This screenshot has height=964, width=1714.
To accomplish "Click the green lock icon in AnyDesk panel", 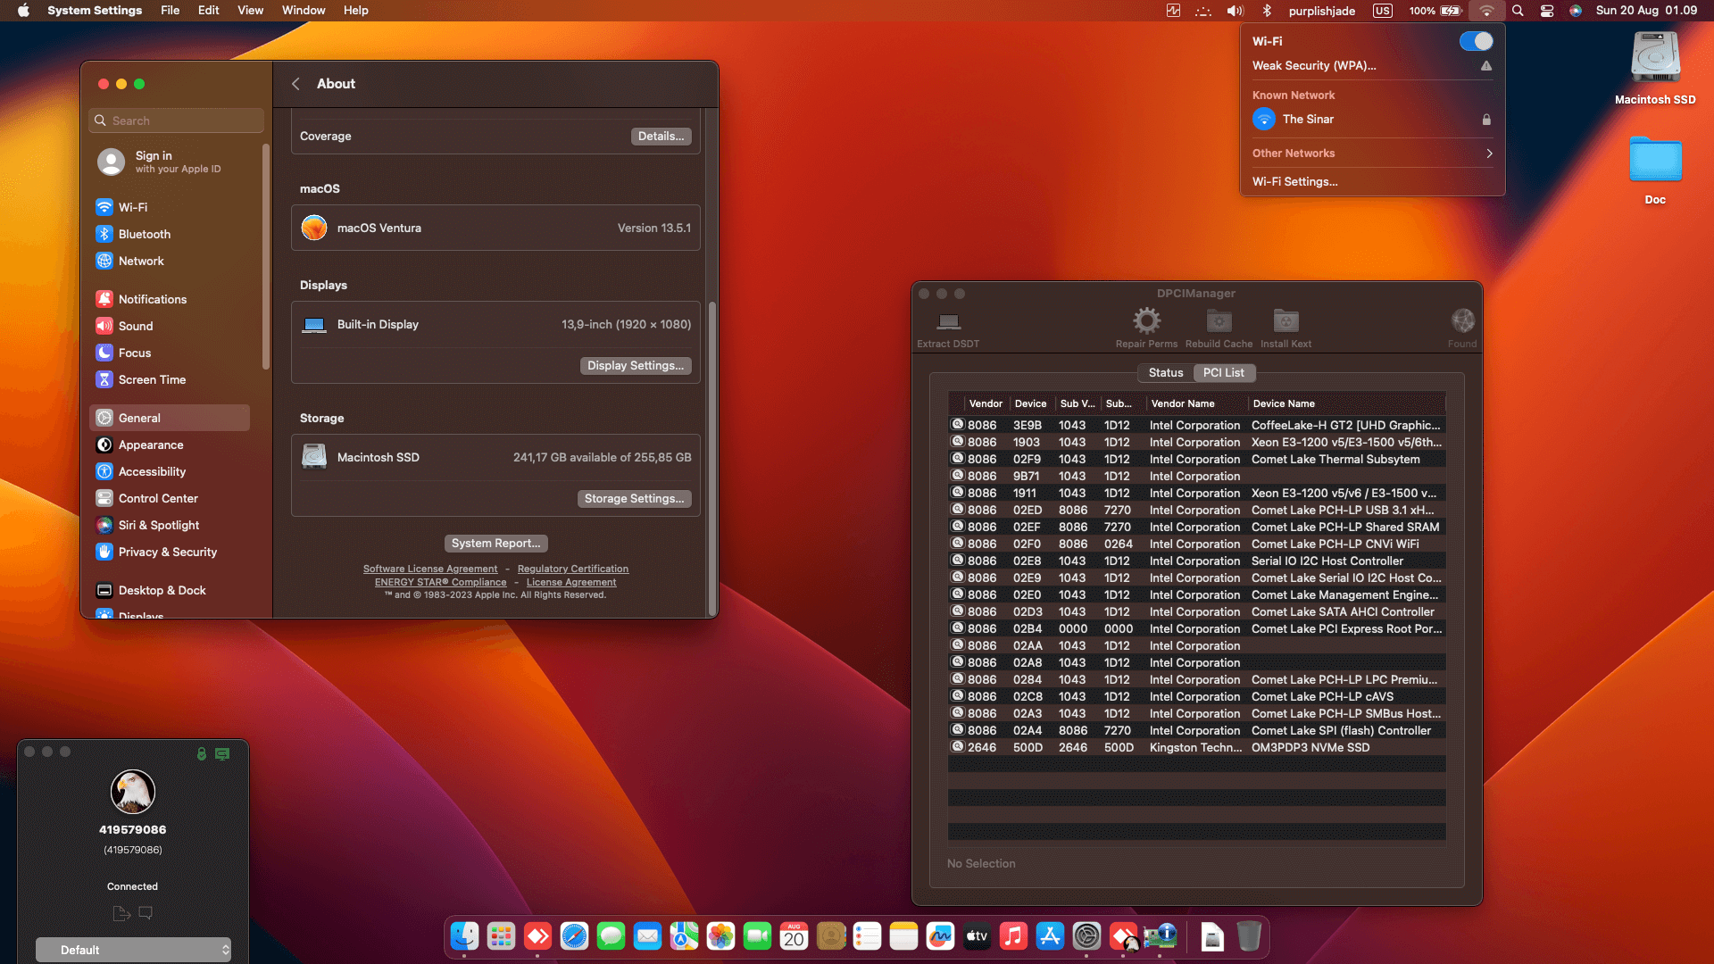I will tap(202, 753).
